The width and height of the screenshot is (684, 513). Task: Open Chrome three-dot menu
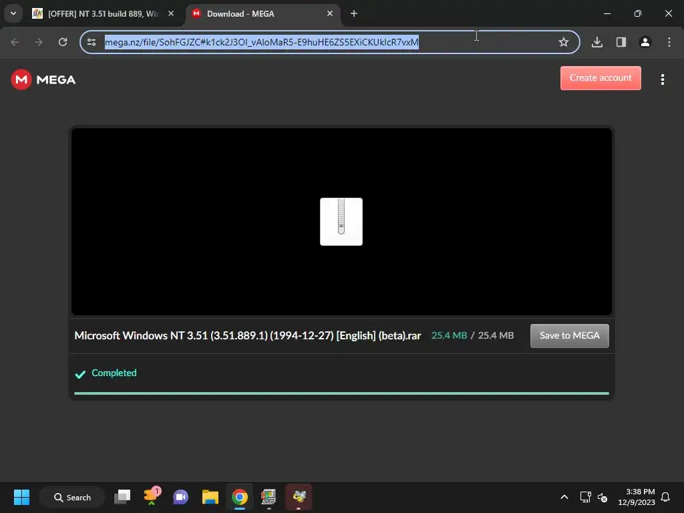click(669, 42)
